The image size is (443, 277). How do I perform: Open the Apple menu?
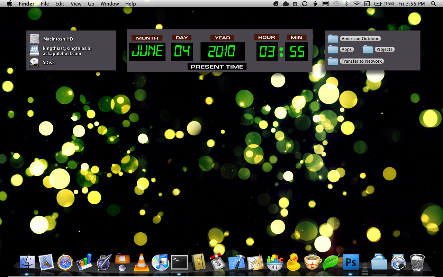point(9,4)
